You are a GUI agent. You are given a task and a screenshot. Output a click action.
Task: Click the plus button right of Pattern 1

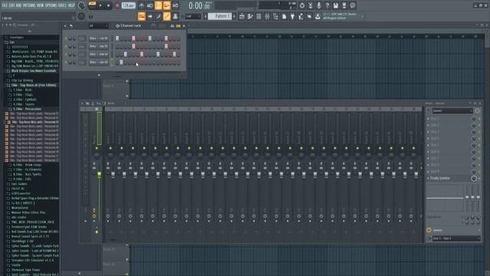pyautogui.click(x=234, y=16)
